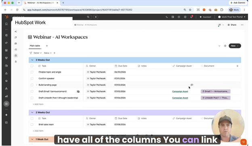Open the settings gear in top bar
Viewport: 252px width, 146px height.
(185, 17)
